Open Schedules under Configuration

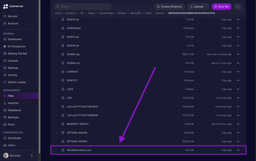[14, 138]
